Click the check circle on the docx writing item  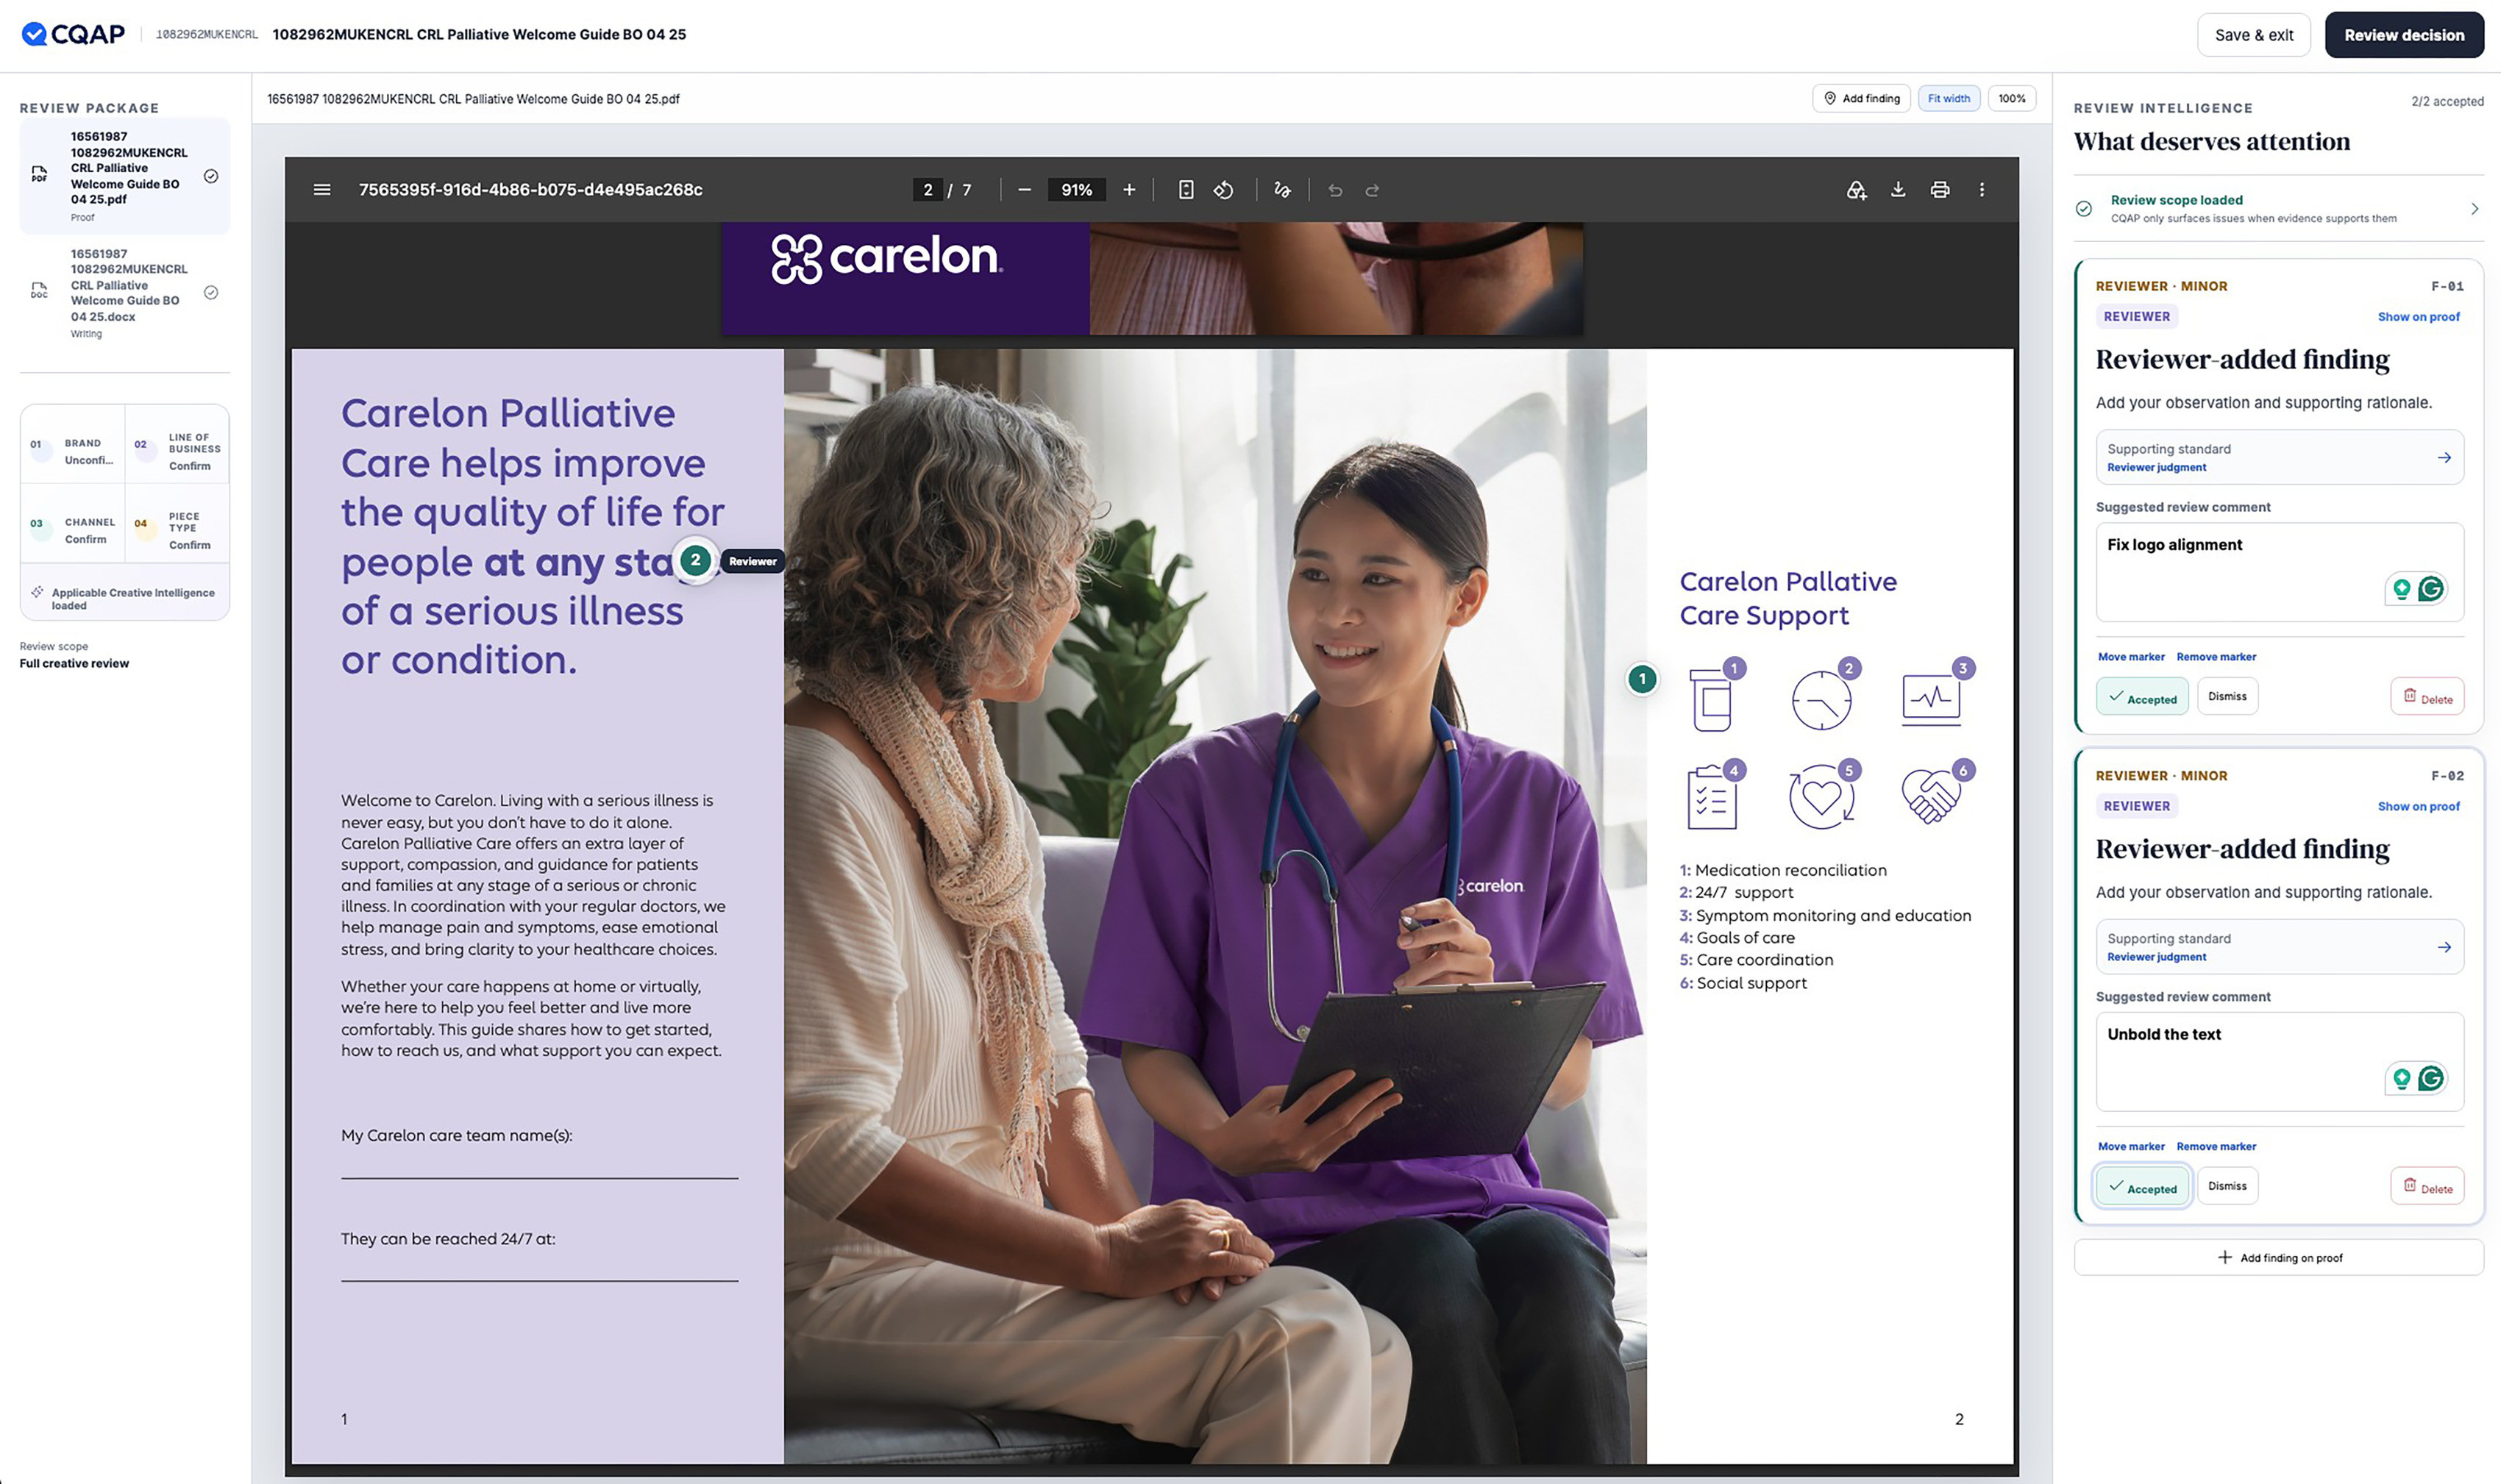211,292
